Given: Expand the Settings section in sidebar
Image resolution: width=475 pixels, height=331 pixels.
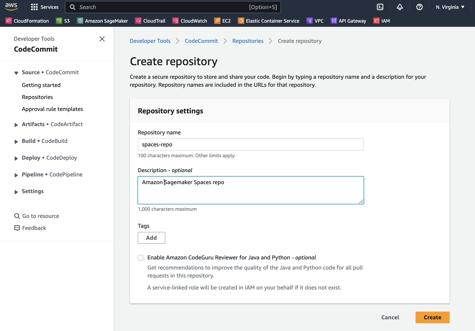Looking at the screenshot, I should (x=16, y=192).
